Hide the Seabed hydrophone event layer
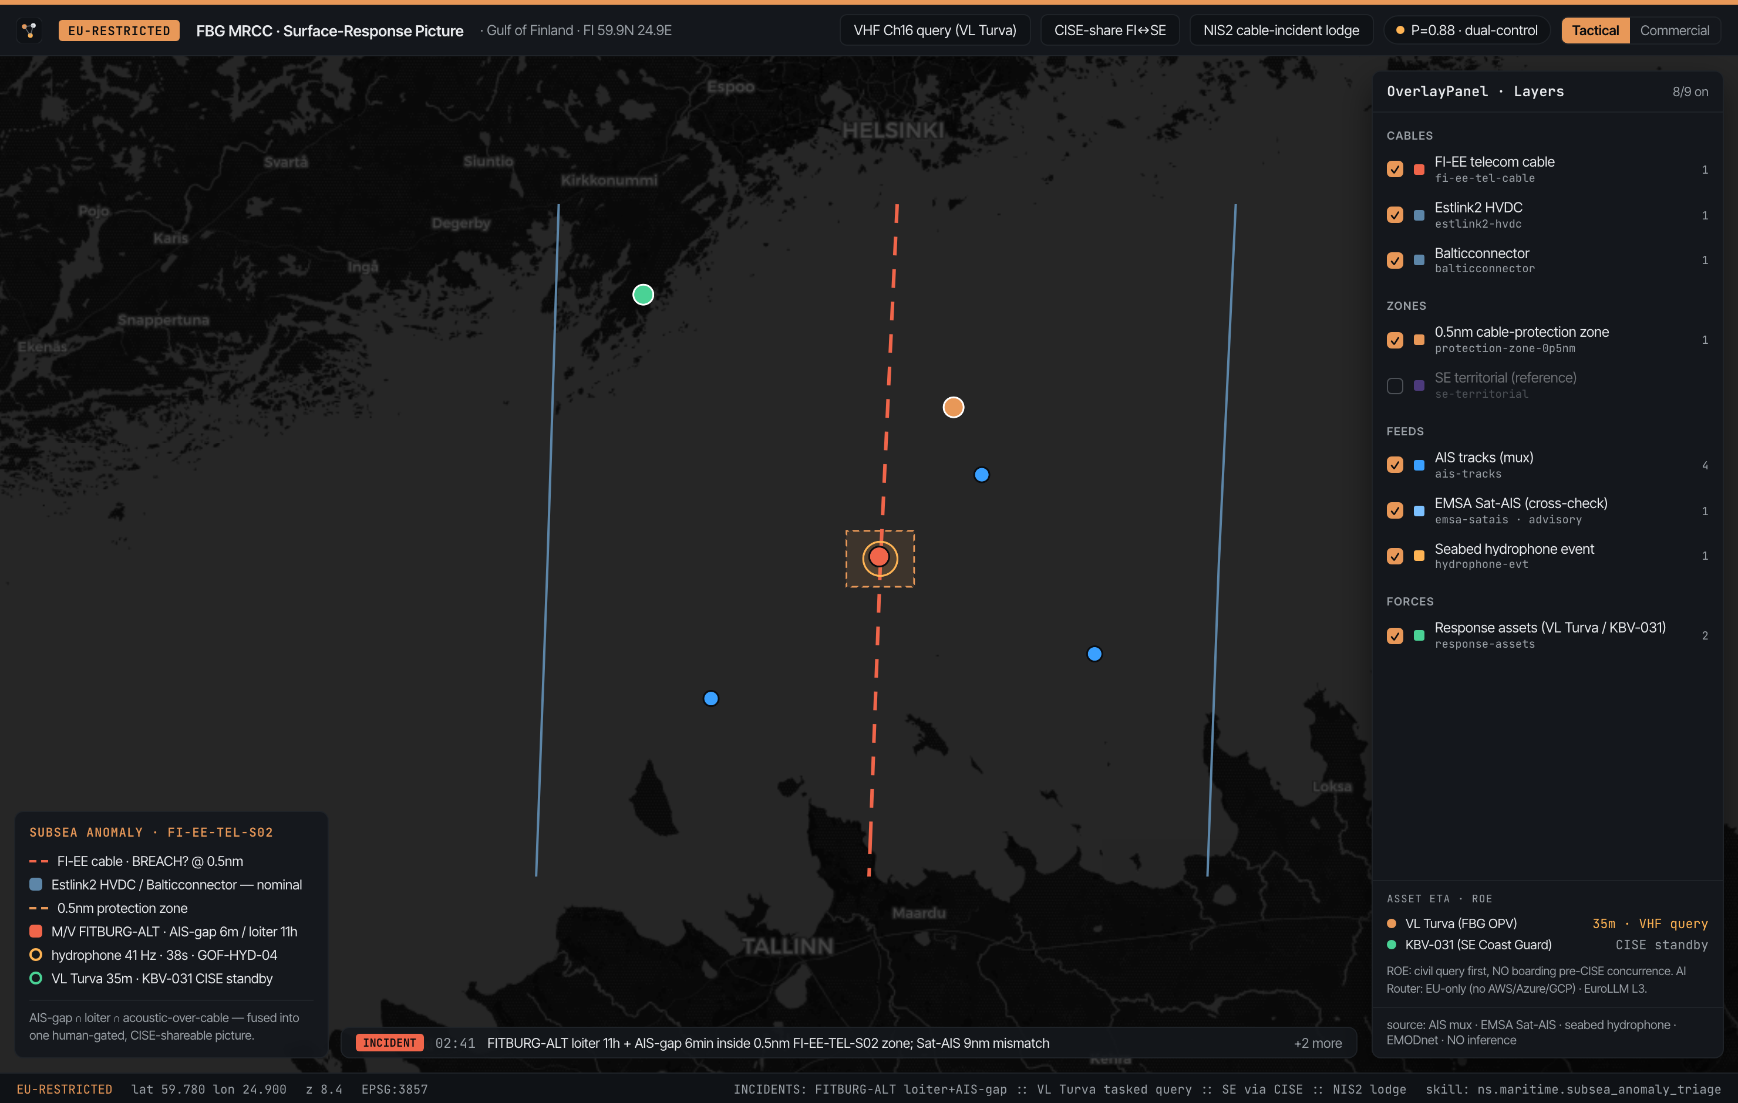Image resolution: width=1738 pixels, height=1103 pixels. coord(1395,556)
